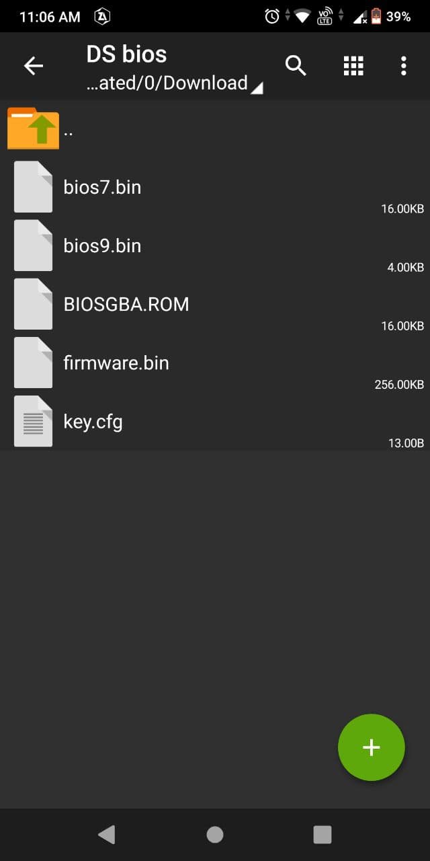Tap the green plus floating button
Viewport: 430px width, 861px height.
click(371, 747)
